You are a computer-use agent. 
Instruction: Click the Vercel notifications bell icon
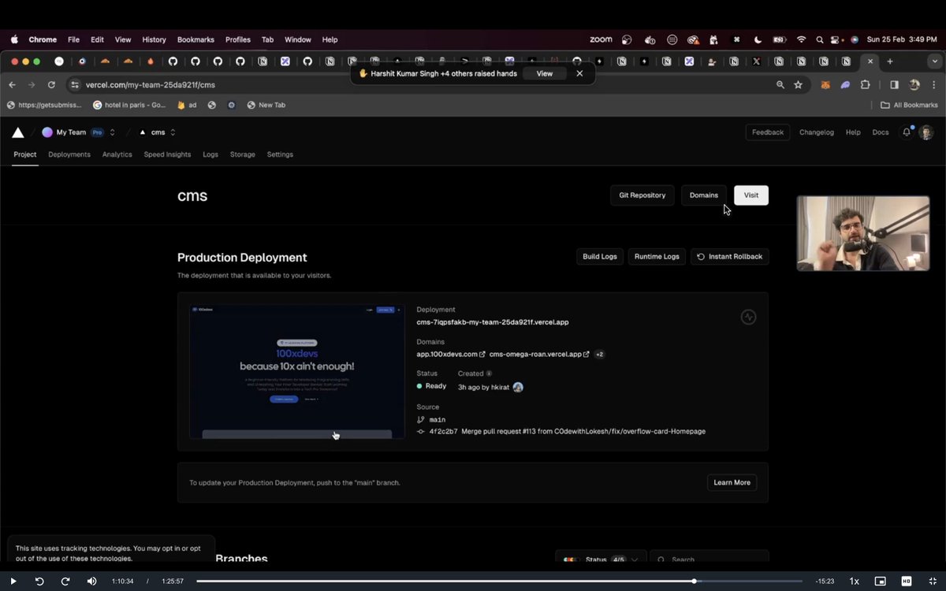[x=907, y=132]
